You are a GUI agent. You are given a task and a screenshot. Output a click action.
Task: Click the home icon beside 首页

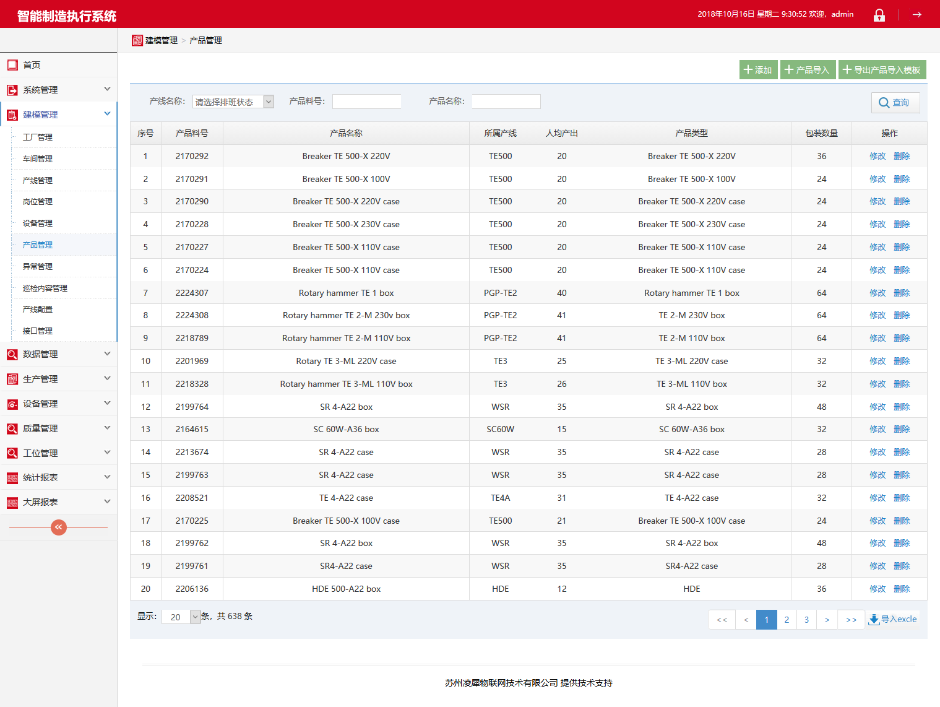coord(12,65)
